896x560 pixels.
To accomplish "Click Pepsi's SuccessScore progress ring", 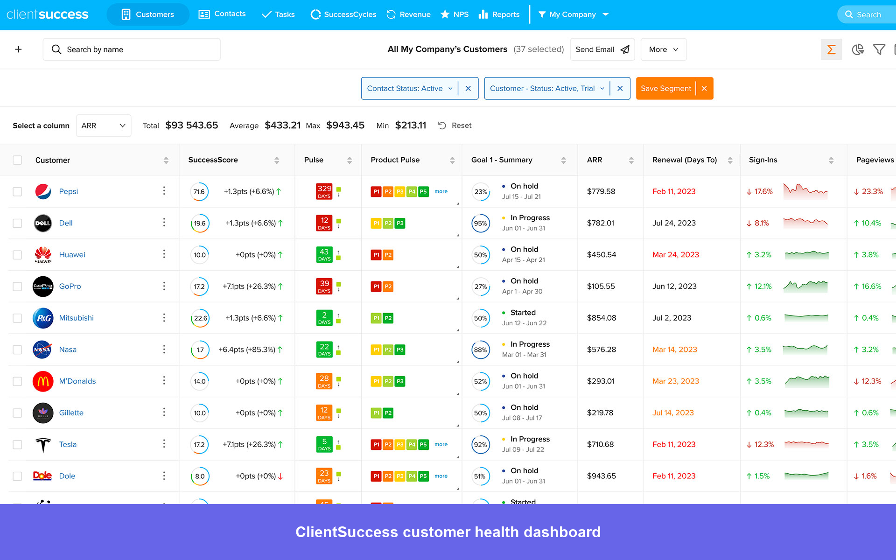I will (x=200, y=191).
